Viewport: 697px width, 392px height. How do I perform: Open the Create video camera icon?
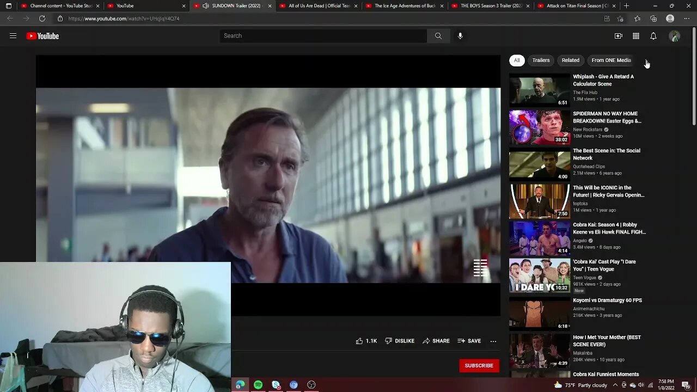618,36
